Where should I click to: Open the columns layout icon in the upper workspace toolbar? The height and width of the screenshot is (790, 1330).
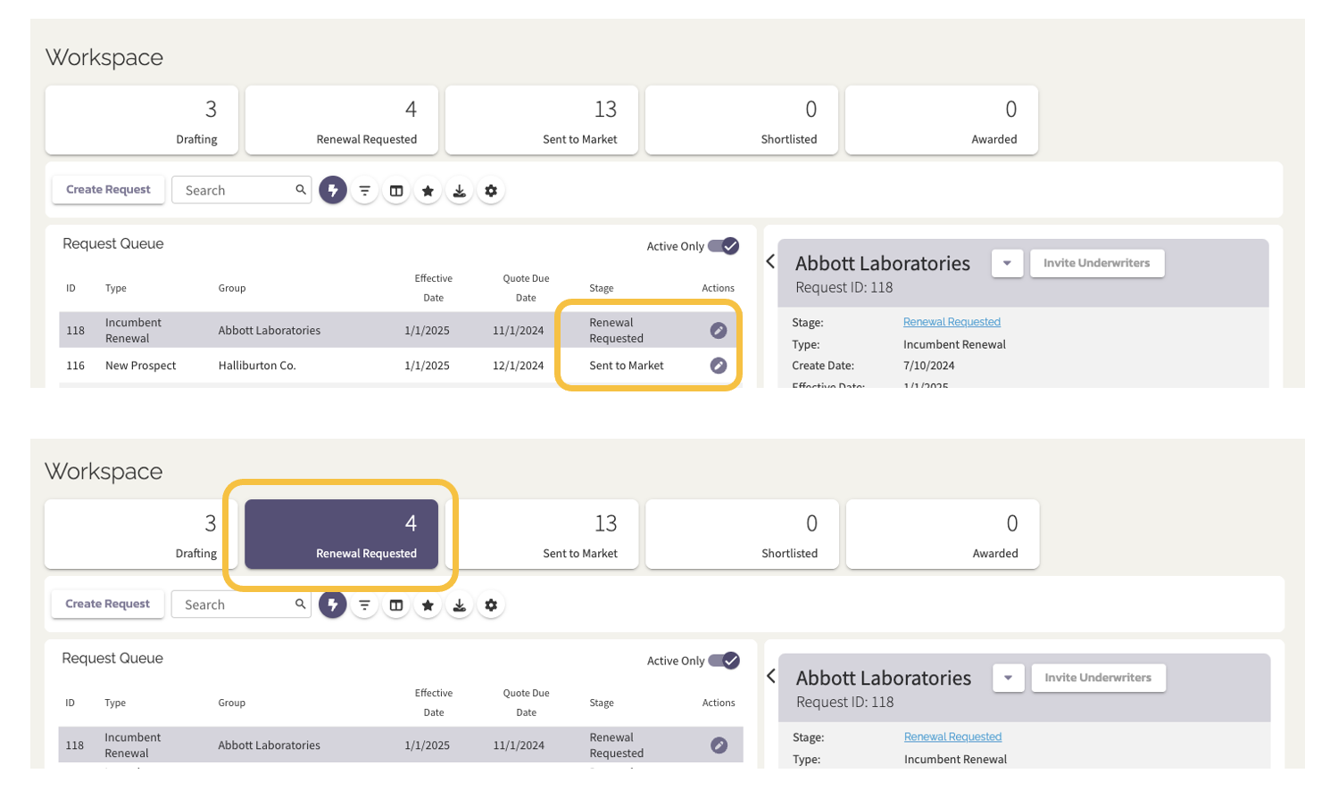click(x=396, y=191)
